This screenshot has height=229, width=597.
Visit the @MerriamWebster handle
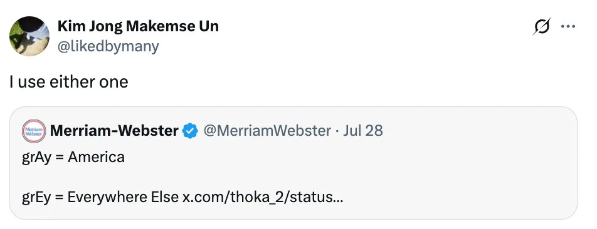267,131
